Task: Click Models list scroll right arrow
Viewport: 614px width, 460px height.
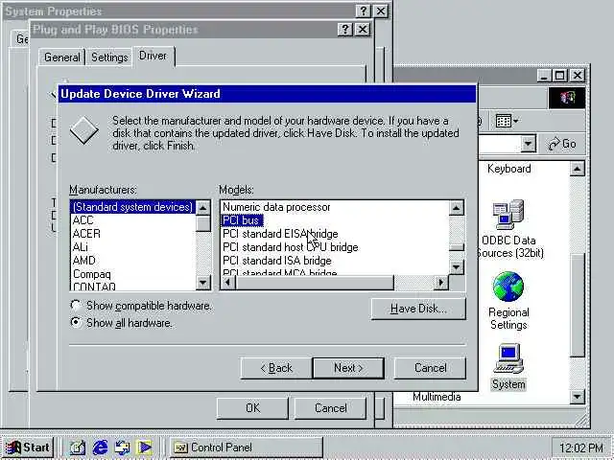Action: click(x=441, y=282)
